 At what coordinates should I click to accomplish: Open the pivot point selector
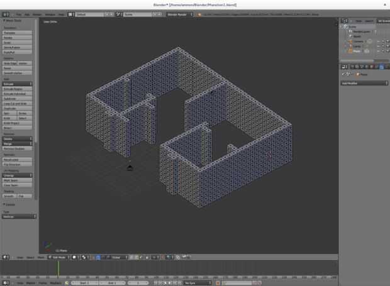pos(85,257)
